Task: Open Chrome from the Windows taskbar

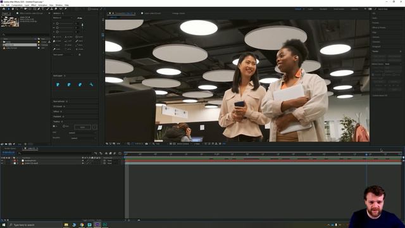Action: point(82,225)
